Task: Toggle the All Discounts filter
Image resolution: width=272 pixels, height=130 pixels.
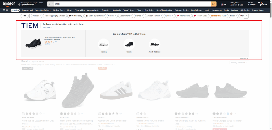Action: [184, 16]
